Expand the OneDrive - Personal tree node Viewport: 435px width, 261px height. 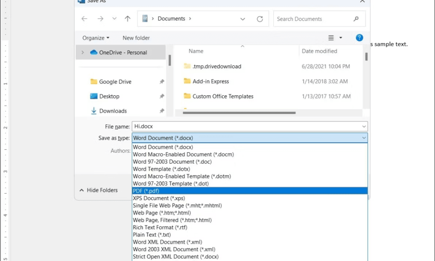coord(82,53)
